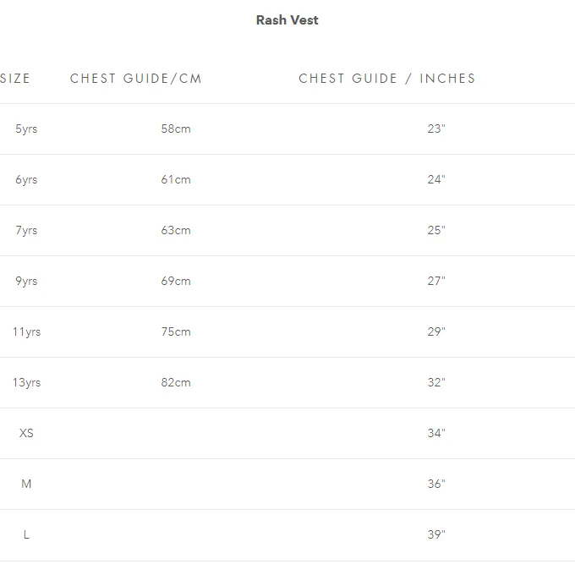Select the 11yrs size label

click(x=27, y=331)
